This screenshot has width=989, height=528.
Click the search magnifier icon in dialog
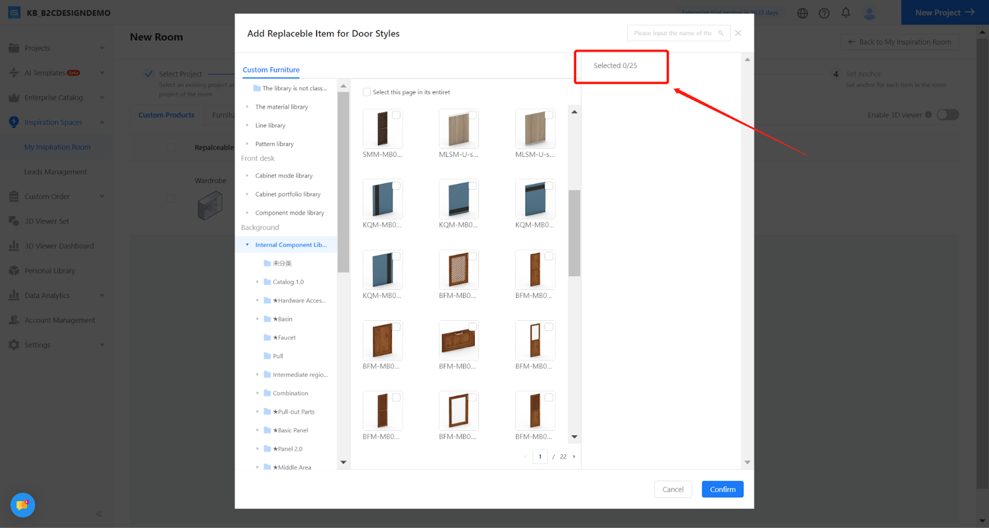click(721, 33)
